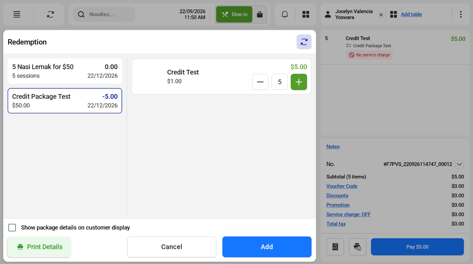Screen dimensions: 473x264
Task: Click the 22/09/2026 date and time display
Action: pyautogui.click(x=192, y=14)
